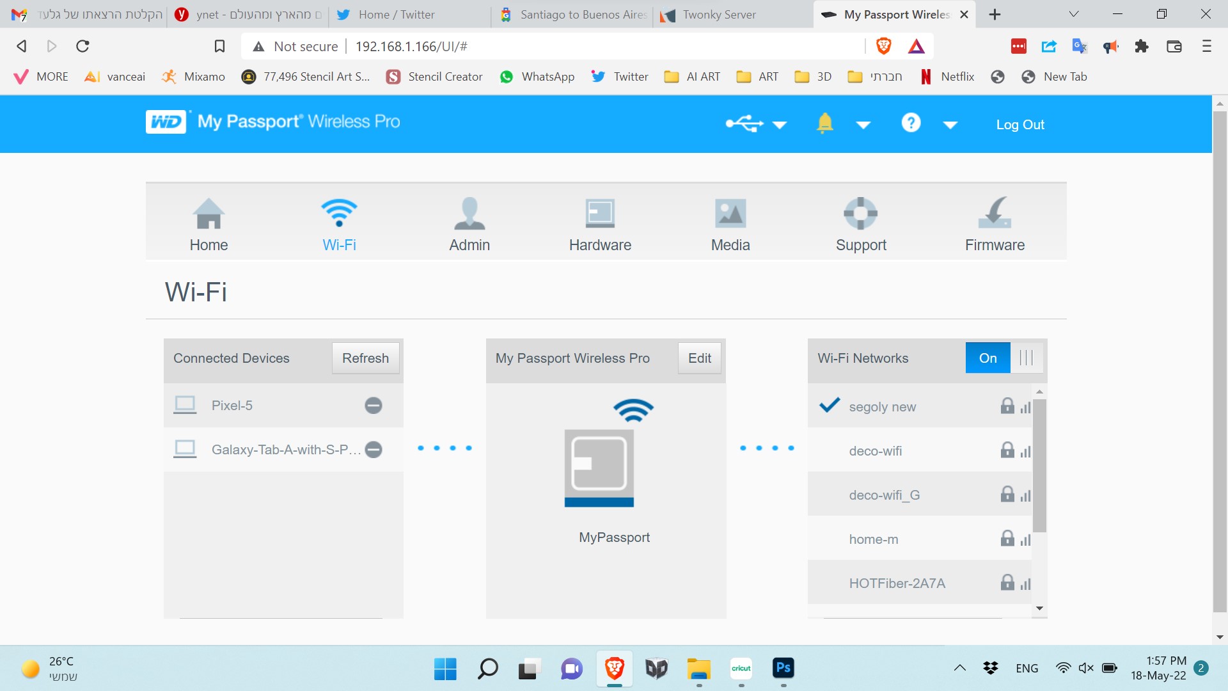Switch to the ynet tab
Viewport: 1228px width, 691px height.
[248, 14]
